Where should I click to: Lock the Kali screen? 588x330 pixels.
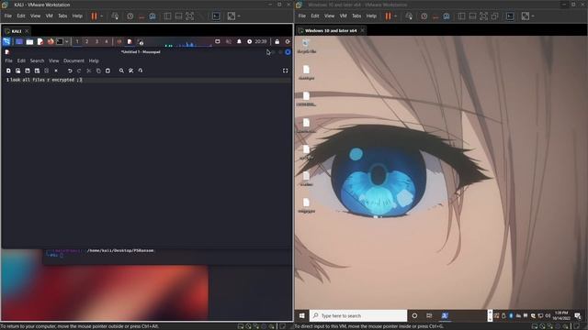tap(277, 41)
